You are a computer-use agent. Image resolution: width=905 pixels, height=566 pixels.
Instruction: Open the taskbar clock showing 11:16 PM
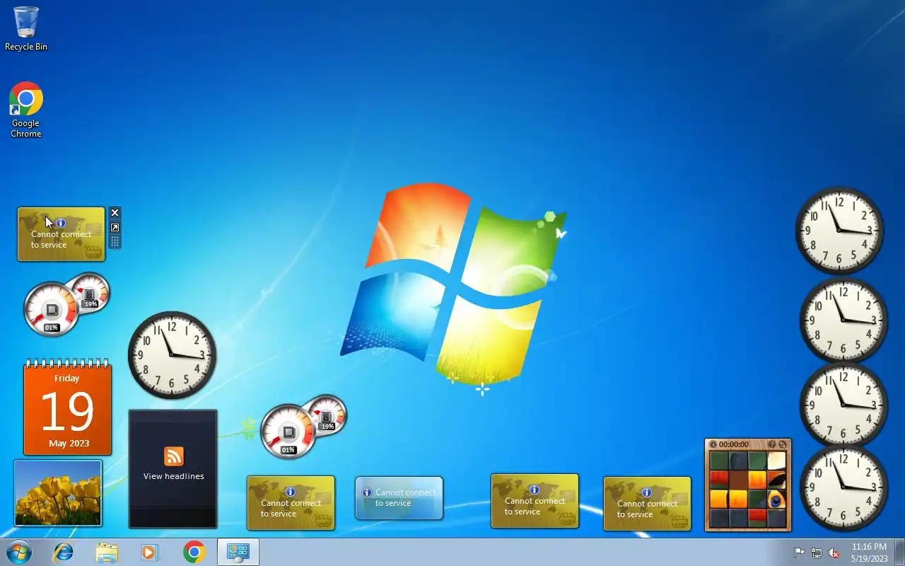pos(869,553)
